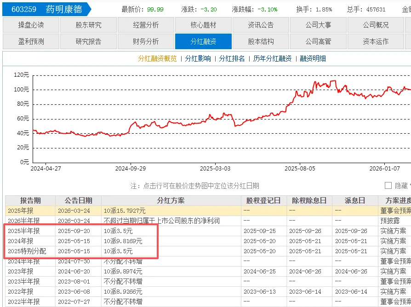This screenshot has height=307, width=411.
Task: Go to 分红排名 section link
Action: tap(232, 59)
